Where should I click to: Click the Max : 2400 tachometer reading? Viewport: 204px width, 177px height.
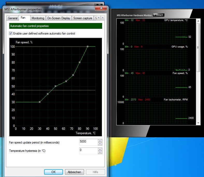(x=144, y=99)
